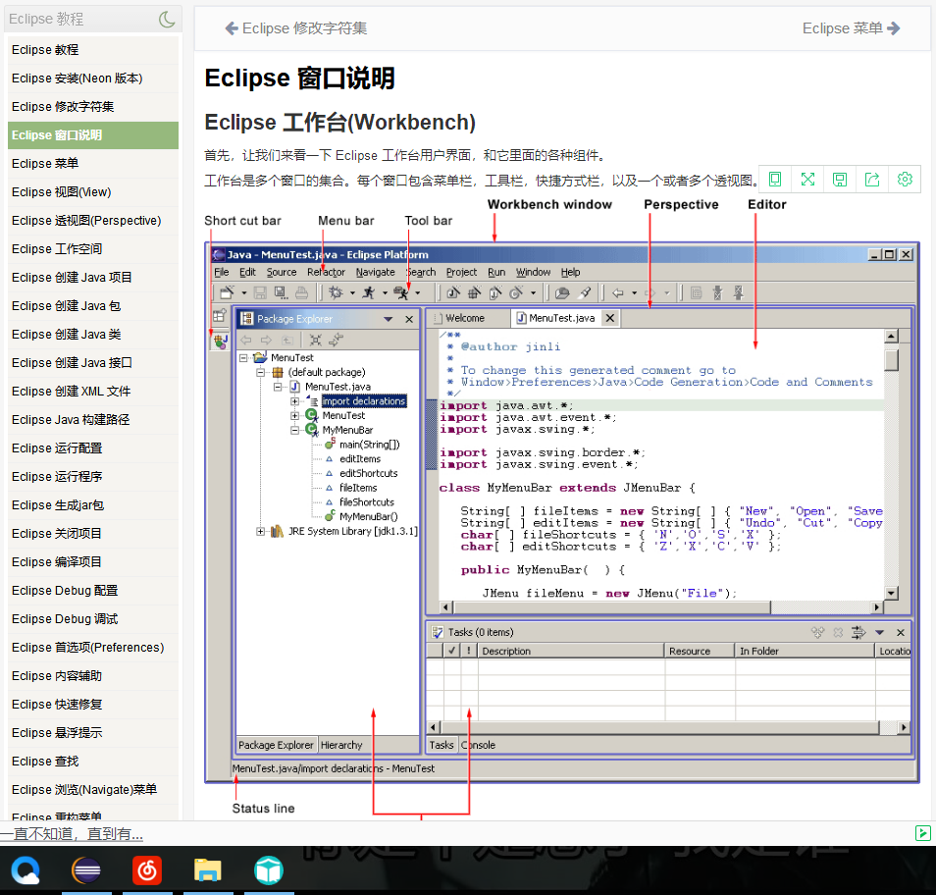Go to next page Eclipse 菜单

(x=851, y=28)
